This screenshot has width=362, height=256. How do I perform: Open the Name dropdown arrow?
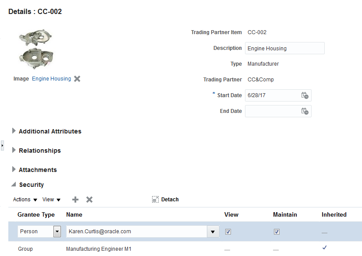(x=213, y=231)
